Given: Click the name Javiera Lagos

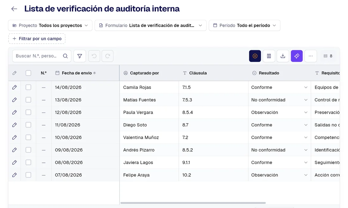Looking at the screenshot, I should point(138,162).
